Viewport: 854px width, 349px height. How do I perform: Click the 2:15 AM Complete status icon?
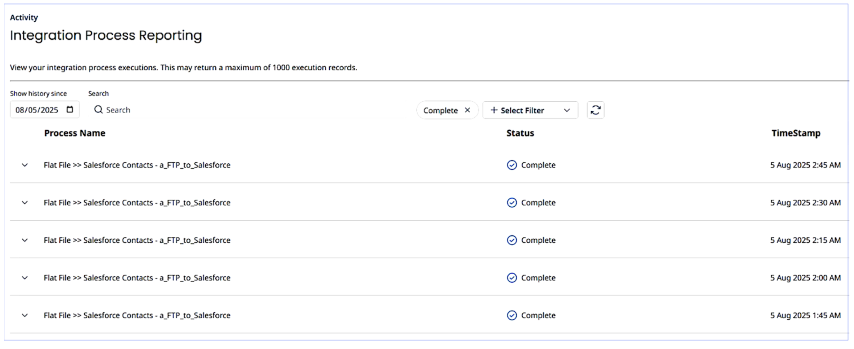click(x=511, y=240)
